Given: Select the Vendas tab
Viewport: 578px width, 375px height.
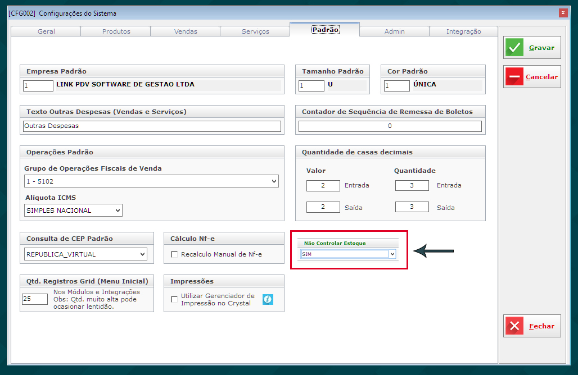Looking at the screenshot, I should 186,31.
